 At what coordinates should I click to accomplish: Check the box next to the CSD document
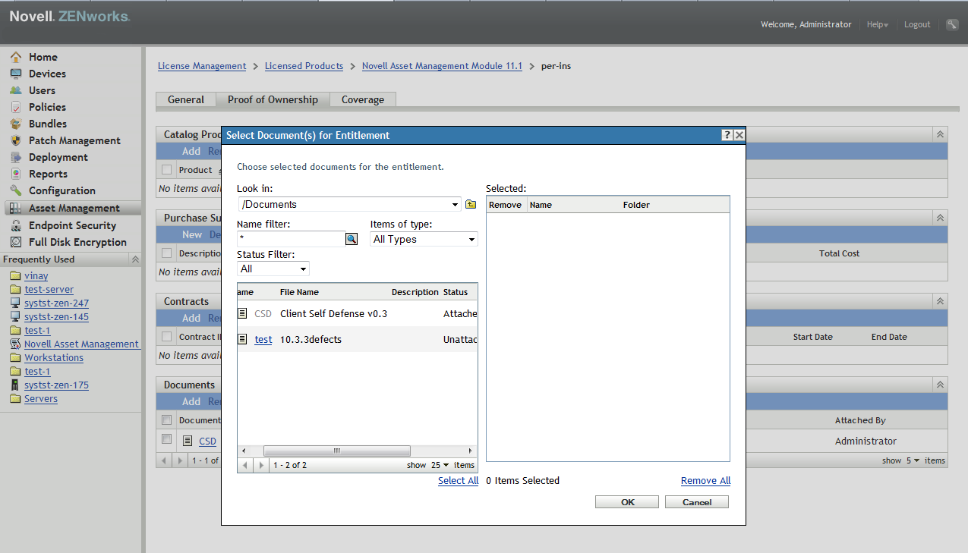pyautogui.click(x=166, y=439)
